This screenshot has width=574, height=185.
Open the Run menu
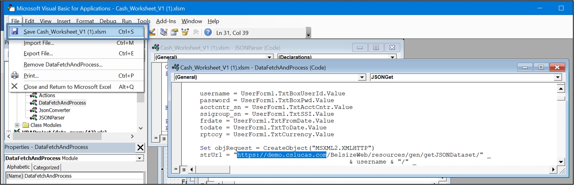127,21
